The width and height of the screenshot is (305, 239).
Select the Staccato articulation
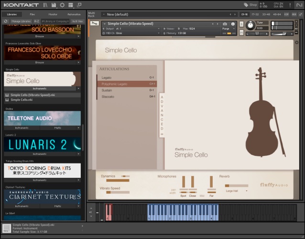[108, 97]
